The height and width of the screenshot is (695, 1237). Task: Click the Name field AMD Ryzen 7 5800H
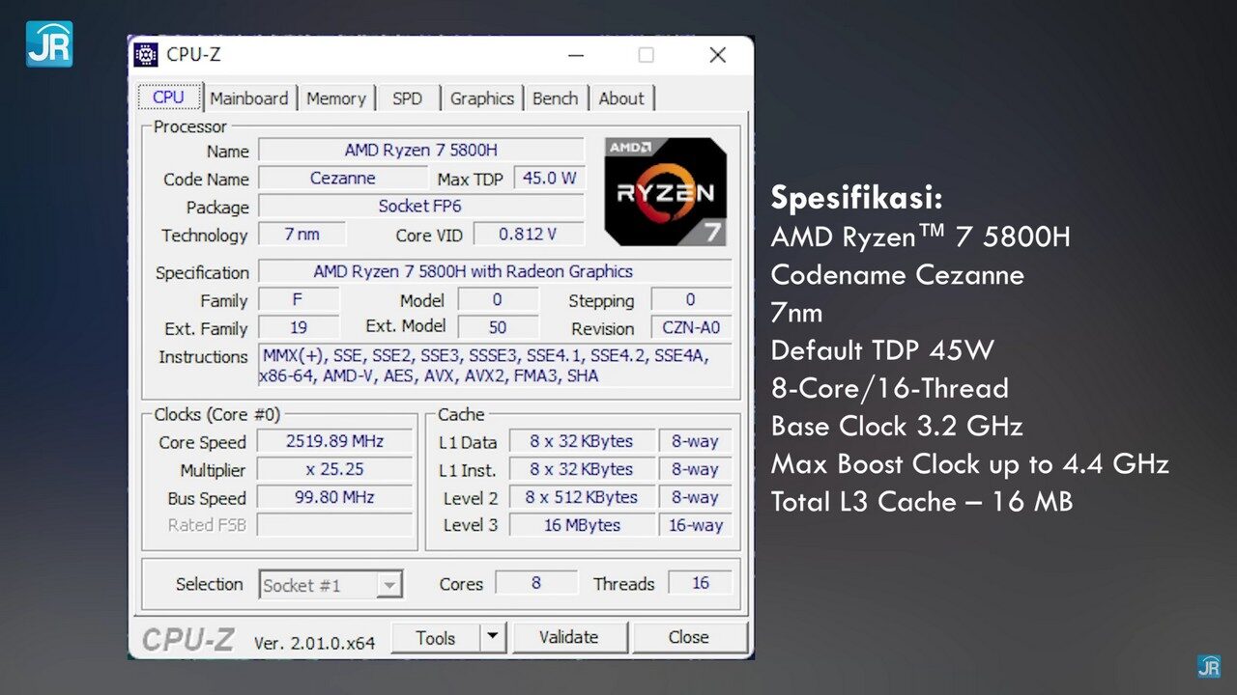point(421,151)
